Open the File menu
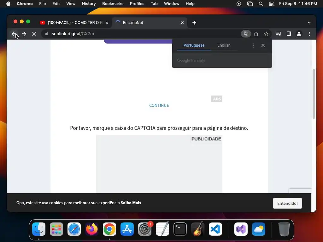This screenshot has height=242, width=323. pos(43,4)
